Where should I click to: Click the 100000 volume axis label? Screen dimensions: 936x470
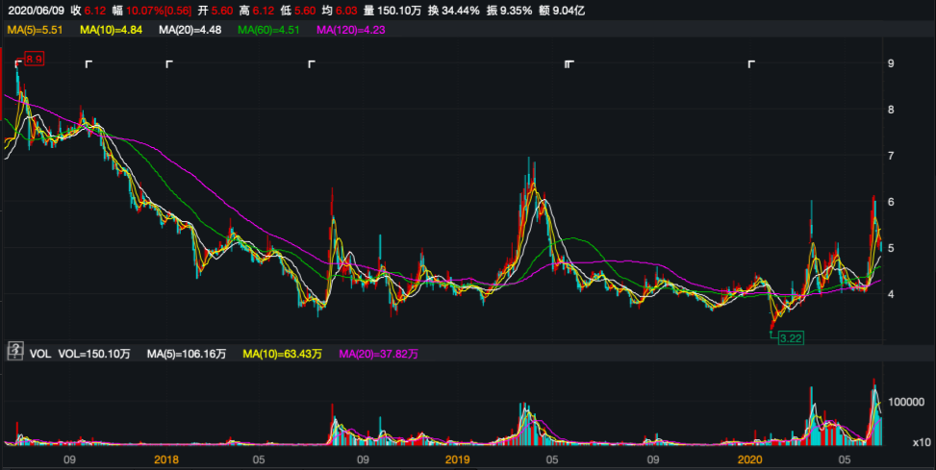pos(906,402)
